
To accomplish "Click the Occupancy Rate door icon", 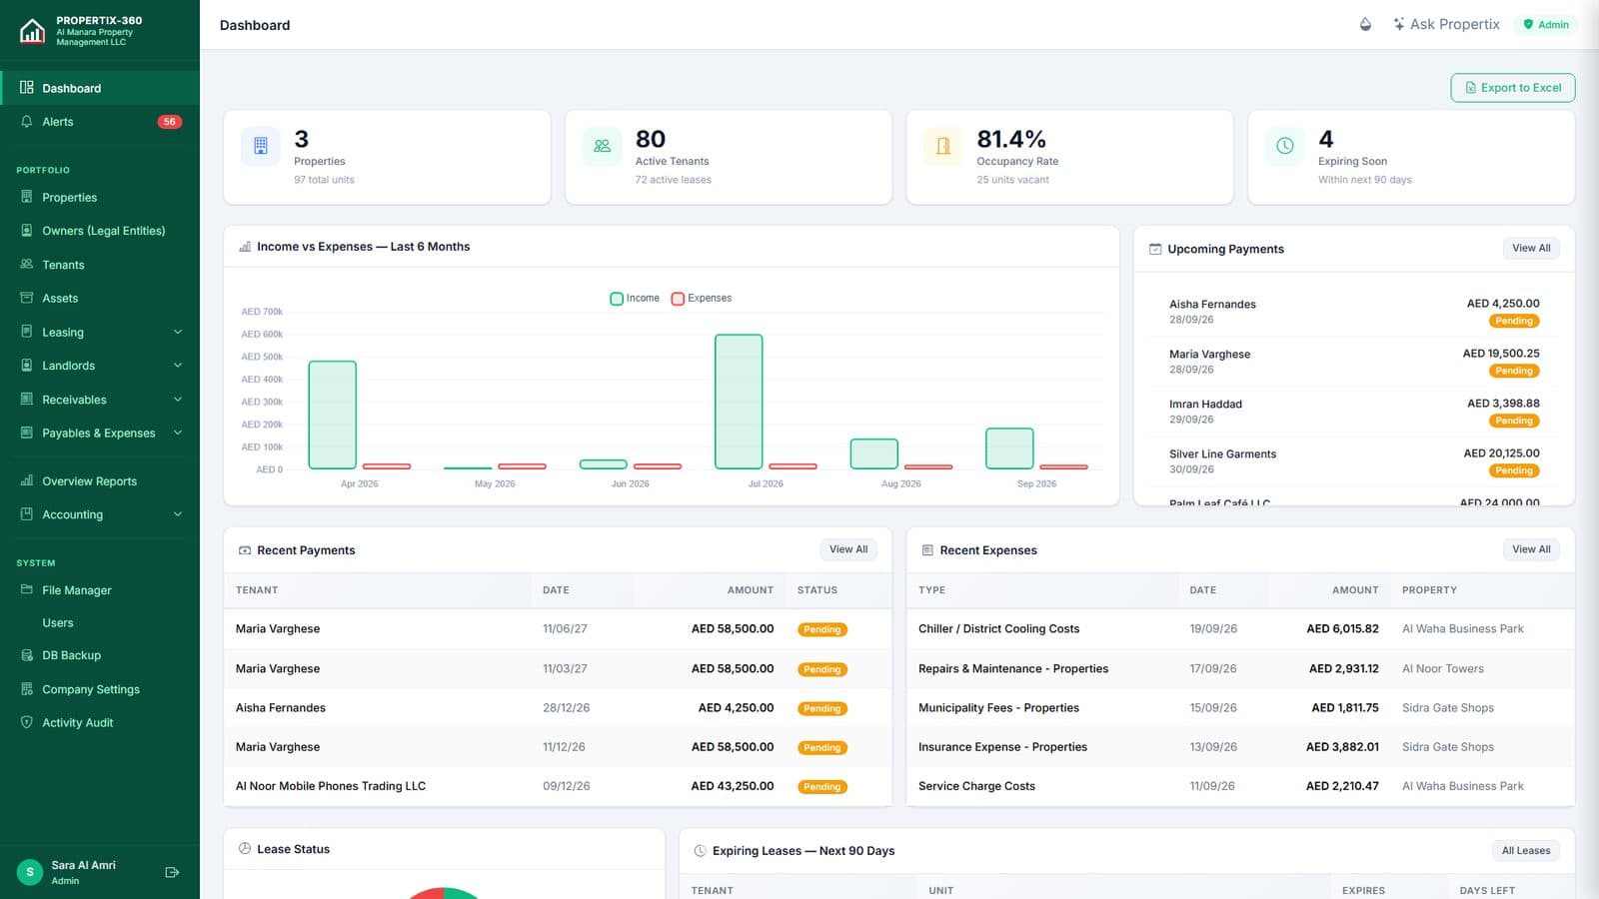I will pyautogui.click(x=943, y=146).
